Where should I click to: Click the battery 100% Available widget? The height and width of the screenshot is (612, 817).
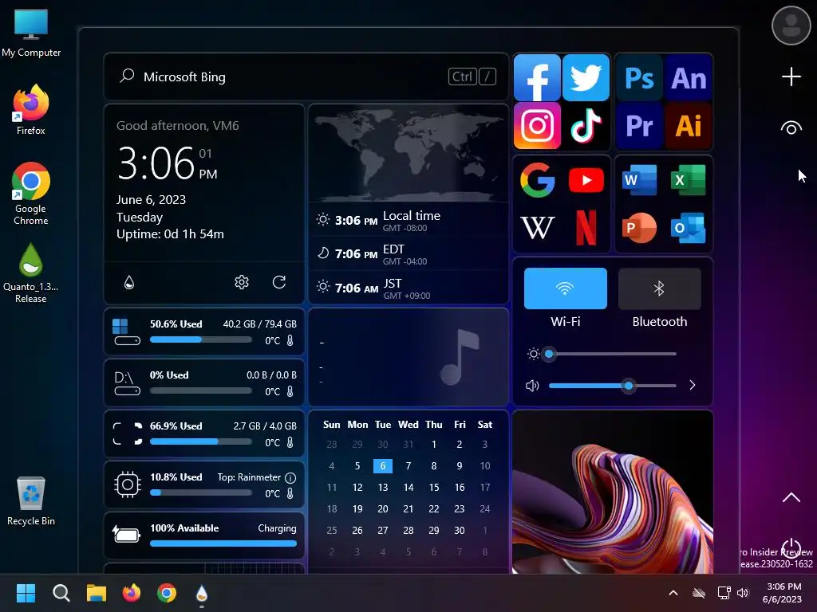pos(204,535)
